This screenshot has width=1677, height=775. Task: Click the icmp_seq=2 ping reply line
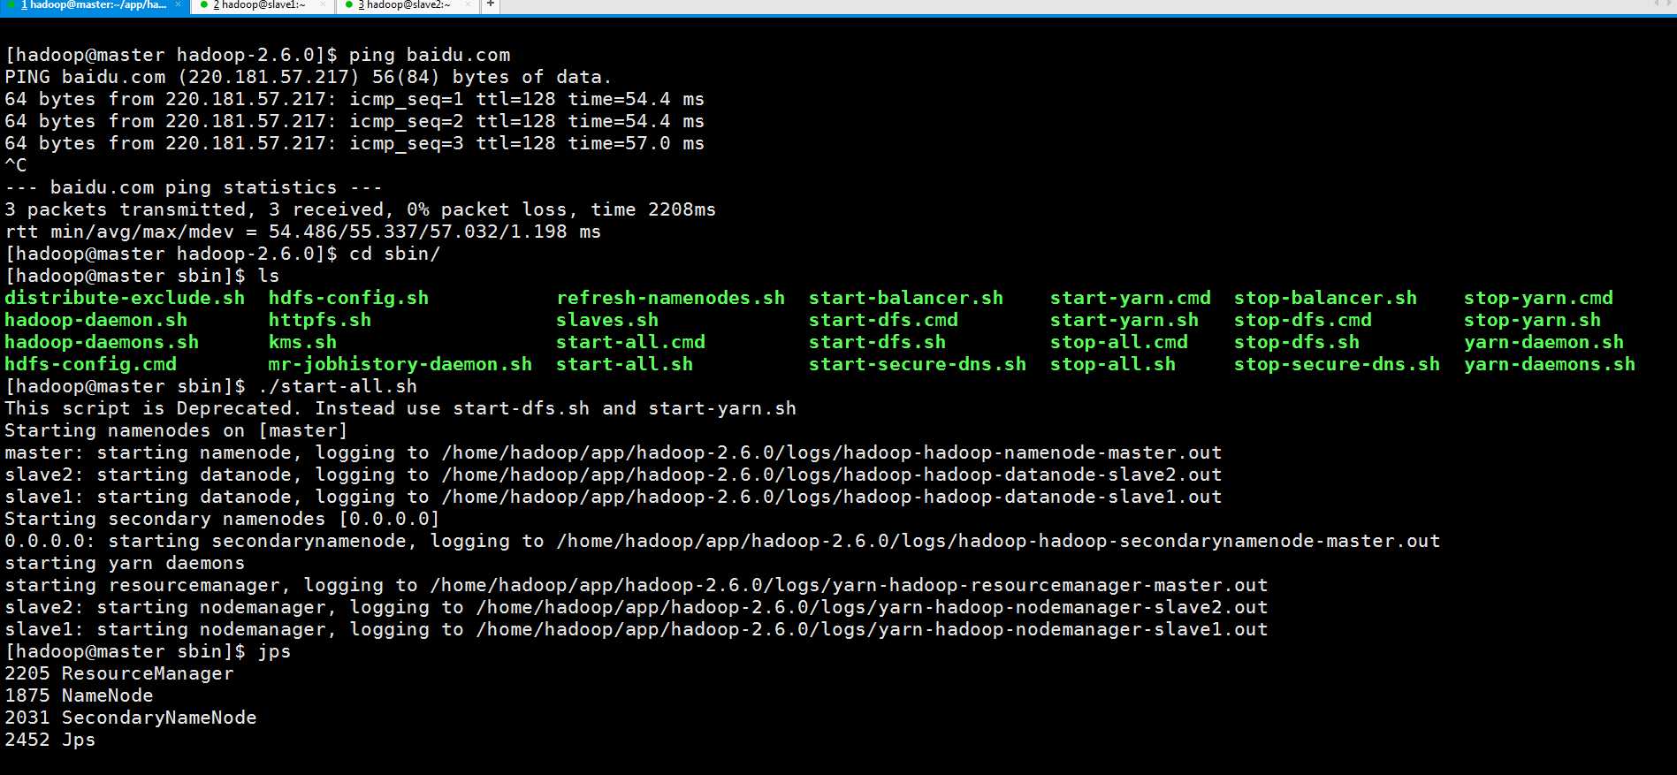[354, 121]
